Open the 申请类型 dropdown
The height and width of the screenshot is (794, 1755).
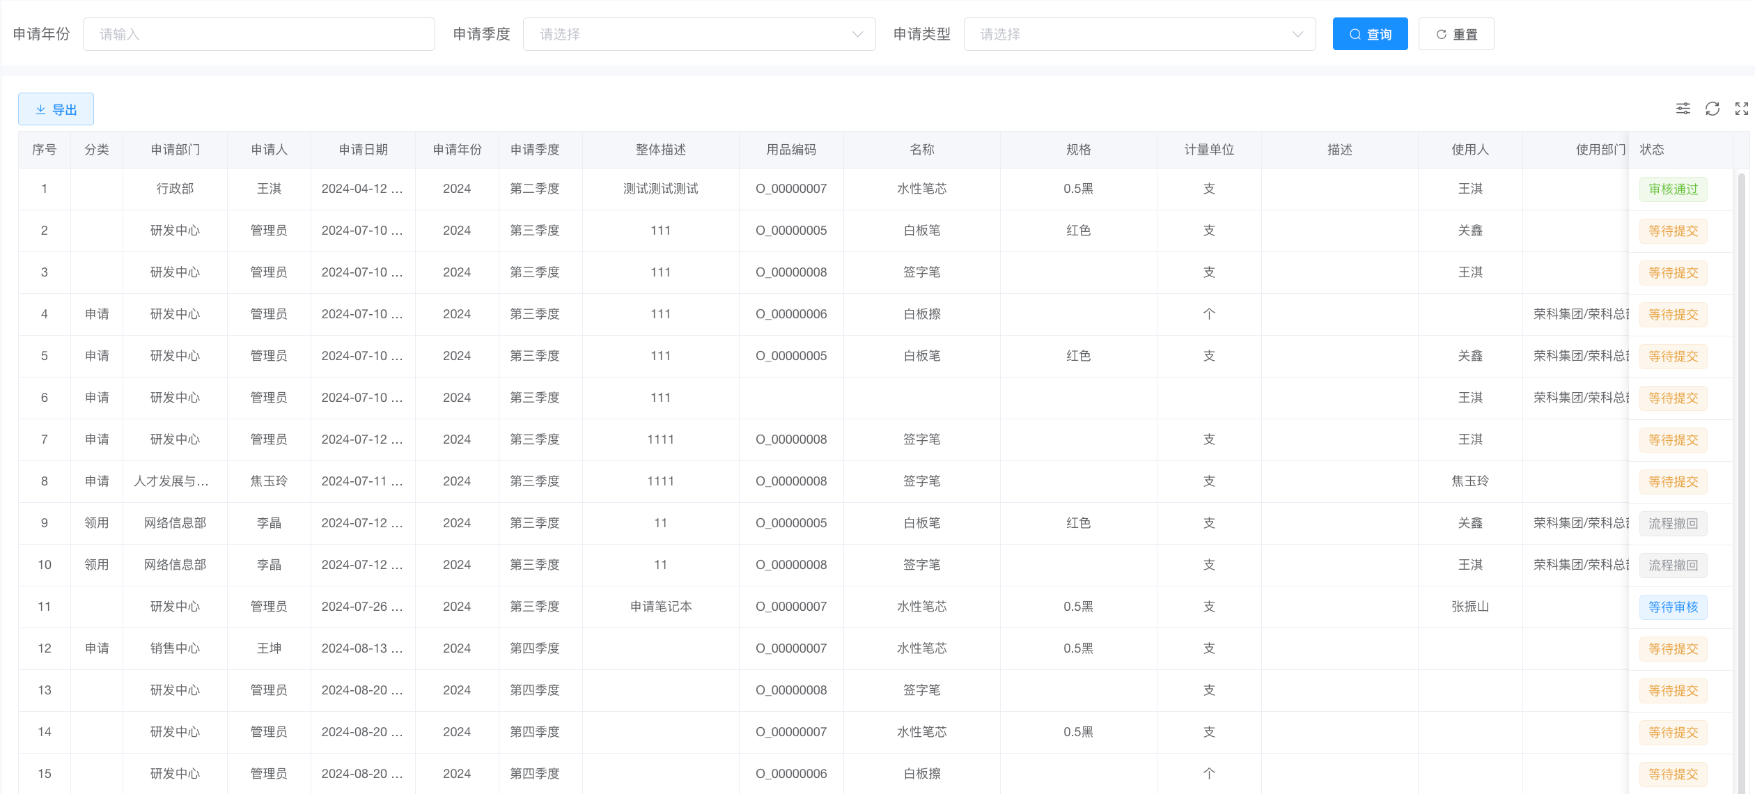1139,34
